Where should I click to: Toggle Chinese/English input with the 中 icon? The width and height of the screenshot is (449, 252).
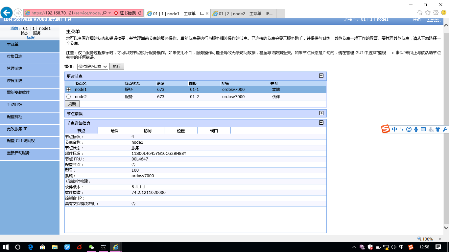394,129
